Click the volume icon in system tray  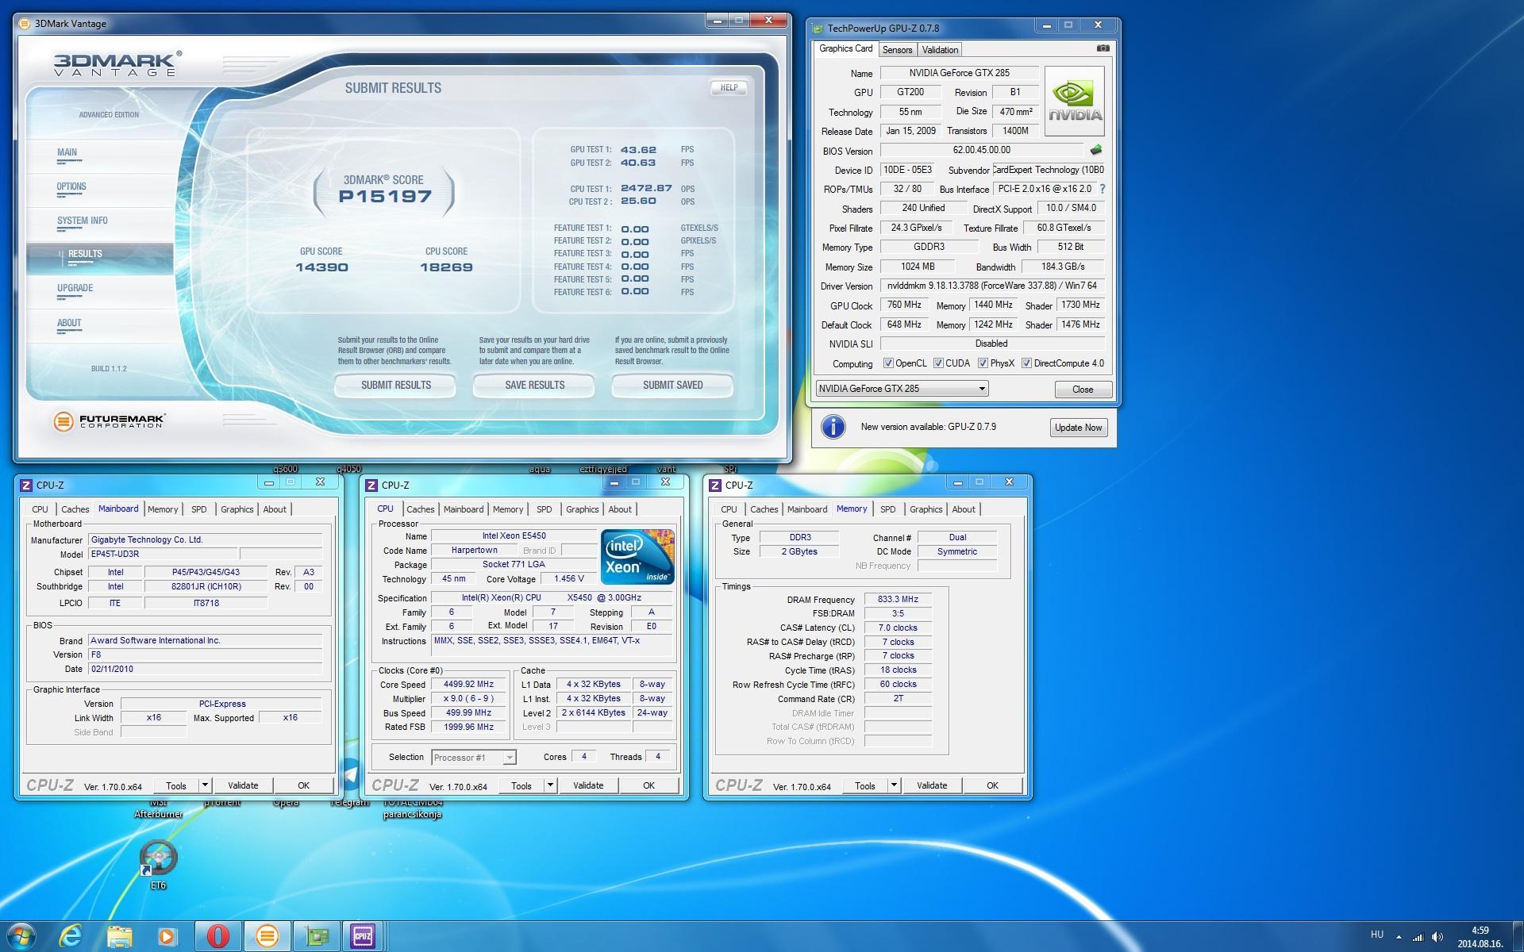(x=1437, y=937)
